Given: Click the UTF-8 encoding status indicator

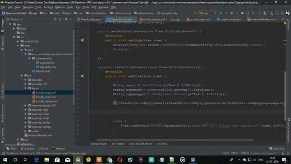Looking at the screenshot, I should point(245,154).
